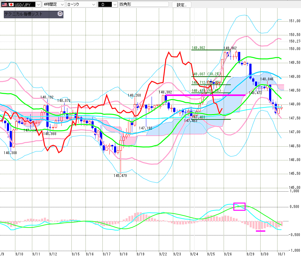
Task: Expand the テクニカル指標リスト panel via its square icon
Action: [x=60, y=14]
